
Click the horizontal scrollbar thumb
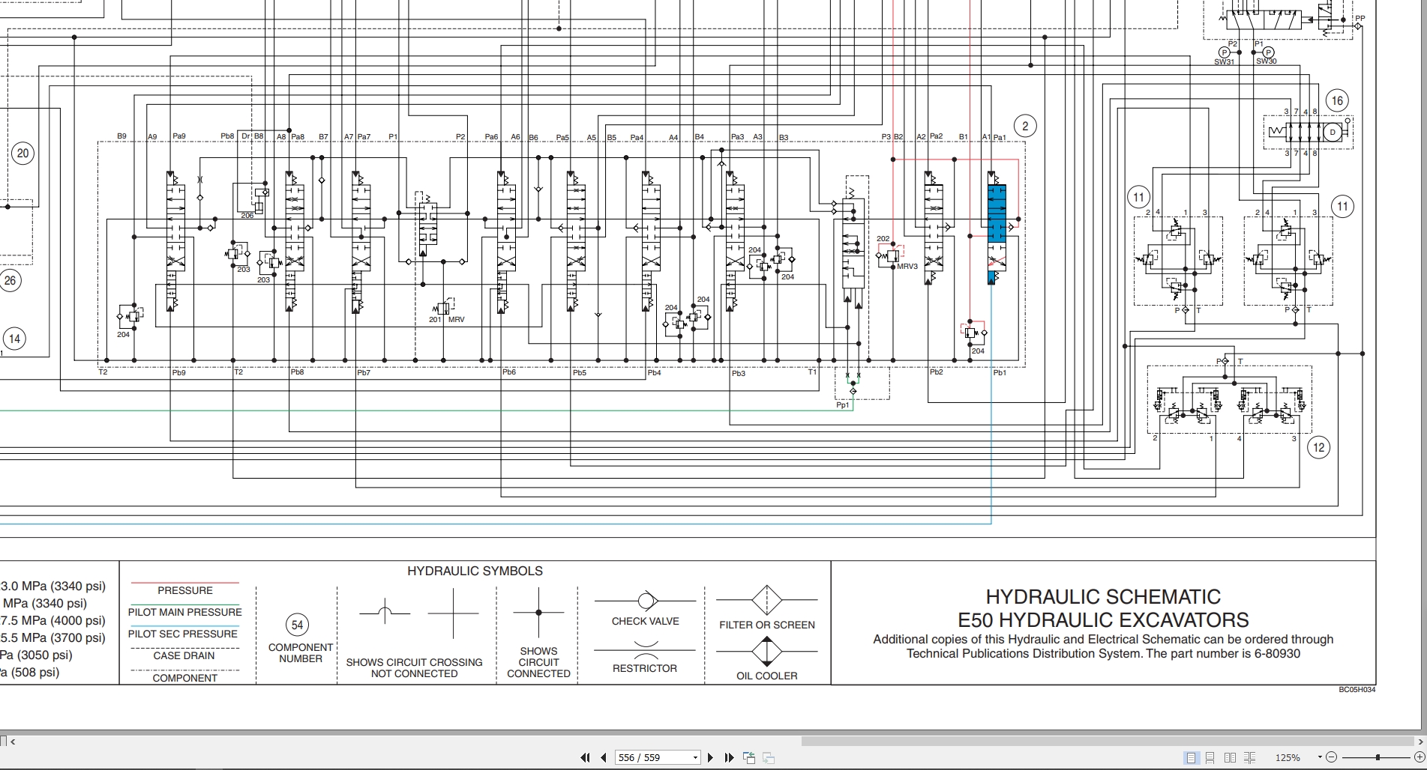[1106, 742]
